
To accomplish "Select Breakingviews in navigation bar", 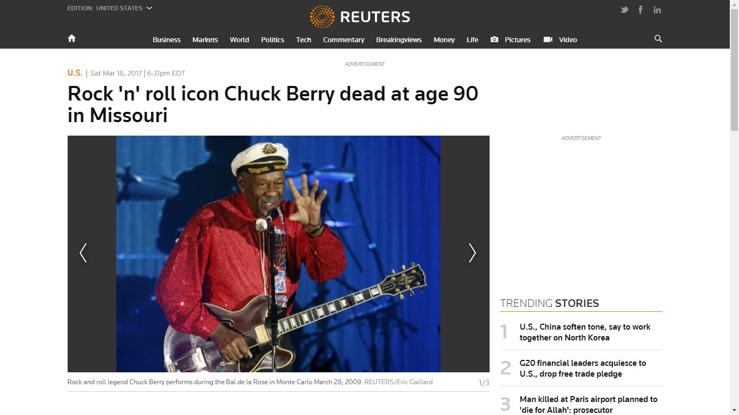I will click(x=399, y=39).
